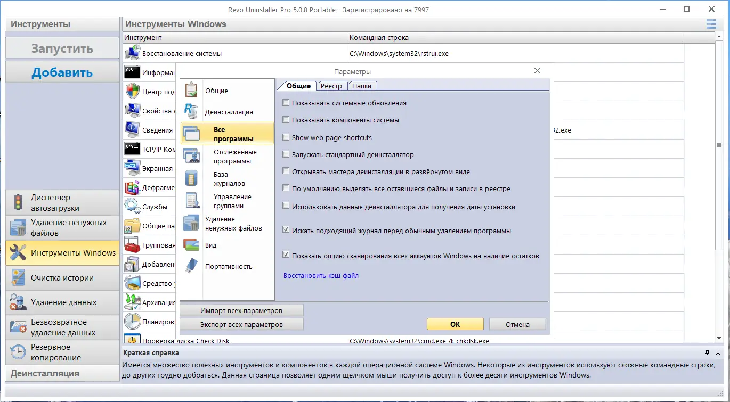Tick the Show web page shortcuts checkbox
Viewport: 730px width, 402px height.
pos(287,137)
